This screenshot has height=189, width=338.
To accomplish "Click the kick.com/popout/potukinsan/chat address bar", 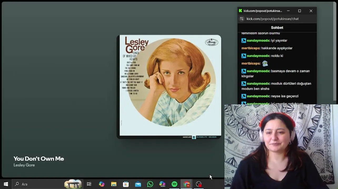I will click(272, 19).
